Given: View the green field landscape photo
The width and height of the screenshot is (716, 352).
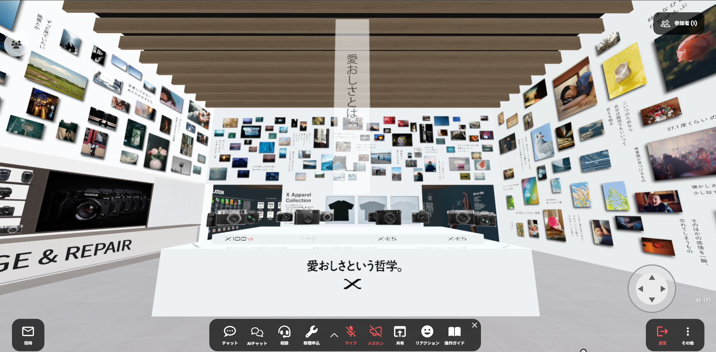Looking at the screenshot, I should [x=56, y=75].
